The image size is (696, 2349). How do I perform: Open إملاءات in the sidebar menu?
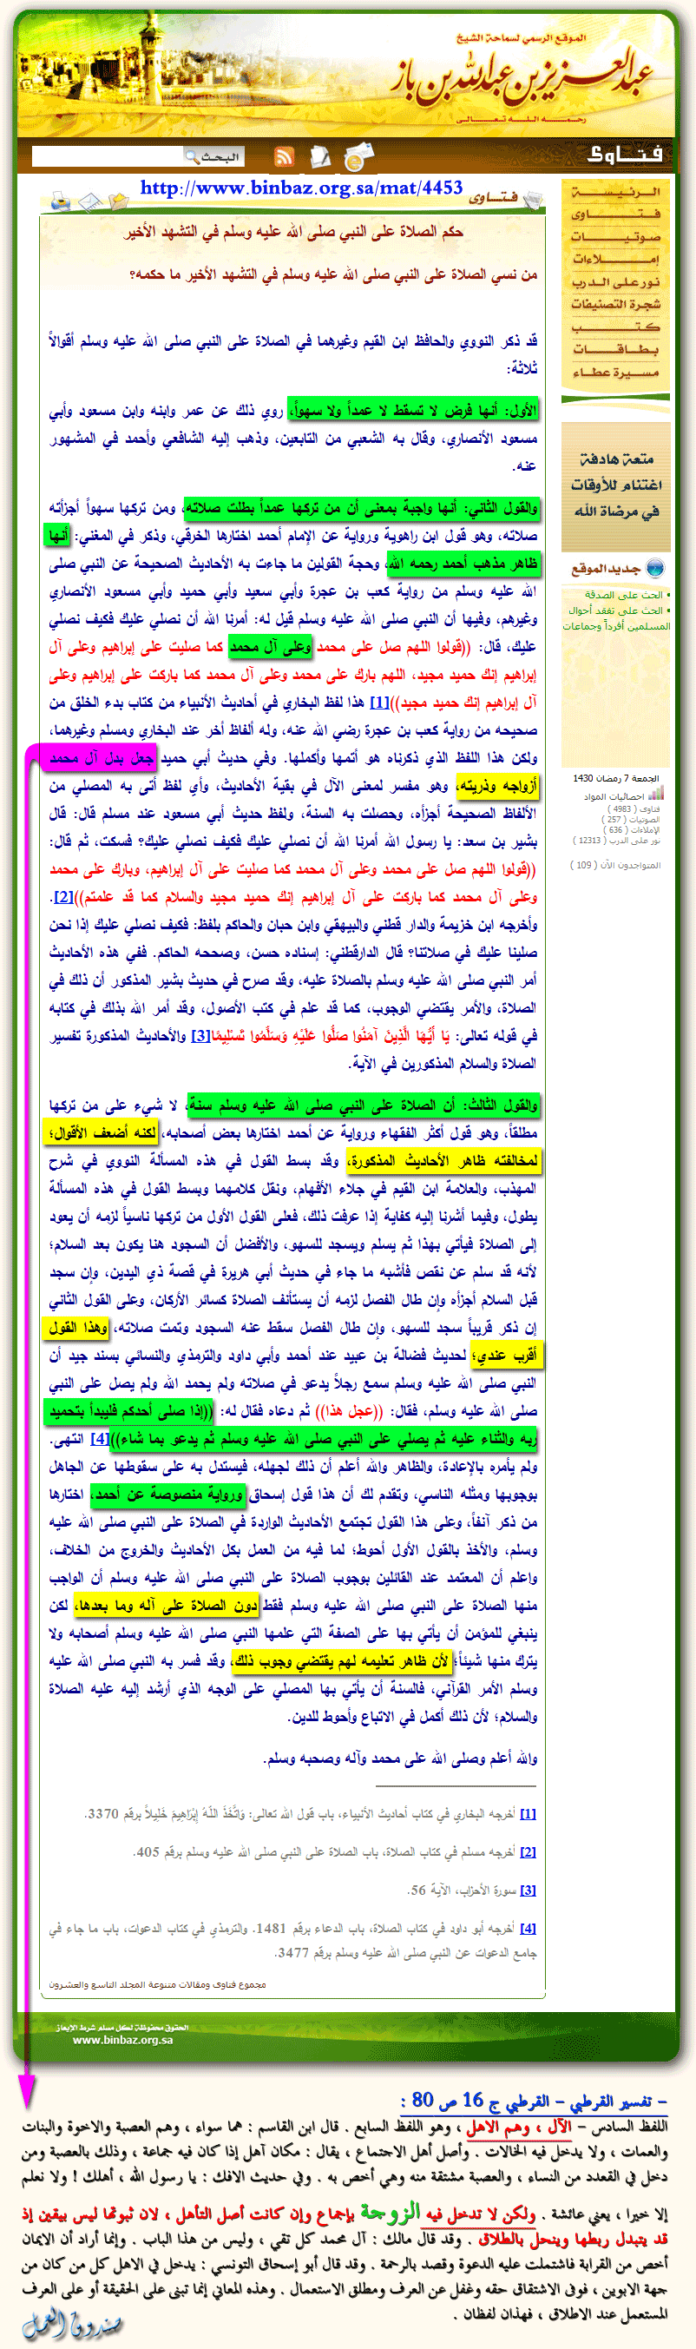616,260
